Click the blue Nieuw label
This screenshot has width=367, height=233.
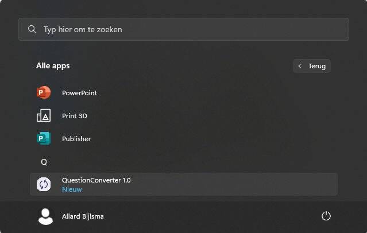72,189
